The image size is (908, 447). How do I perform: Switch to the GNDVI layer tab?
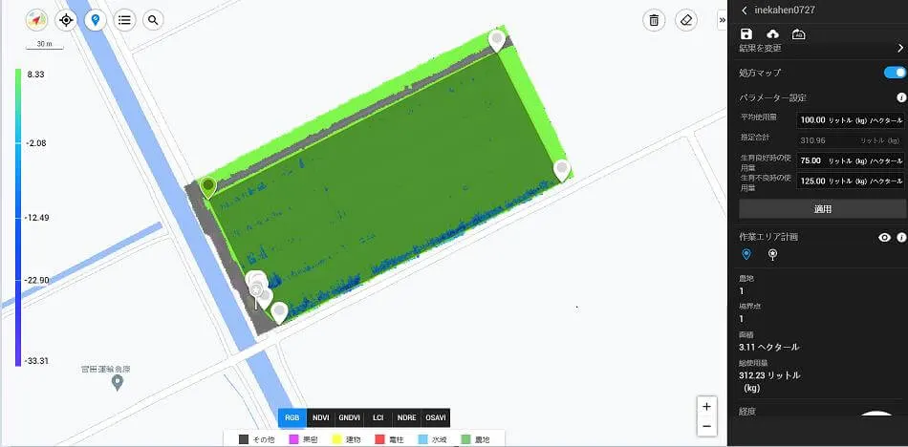[x=349, y=417]
